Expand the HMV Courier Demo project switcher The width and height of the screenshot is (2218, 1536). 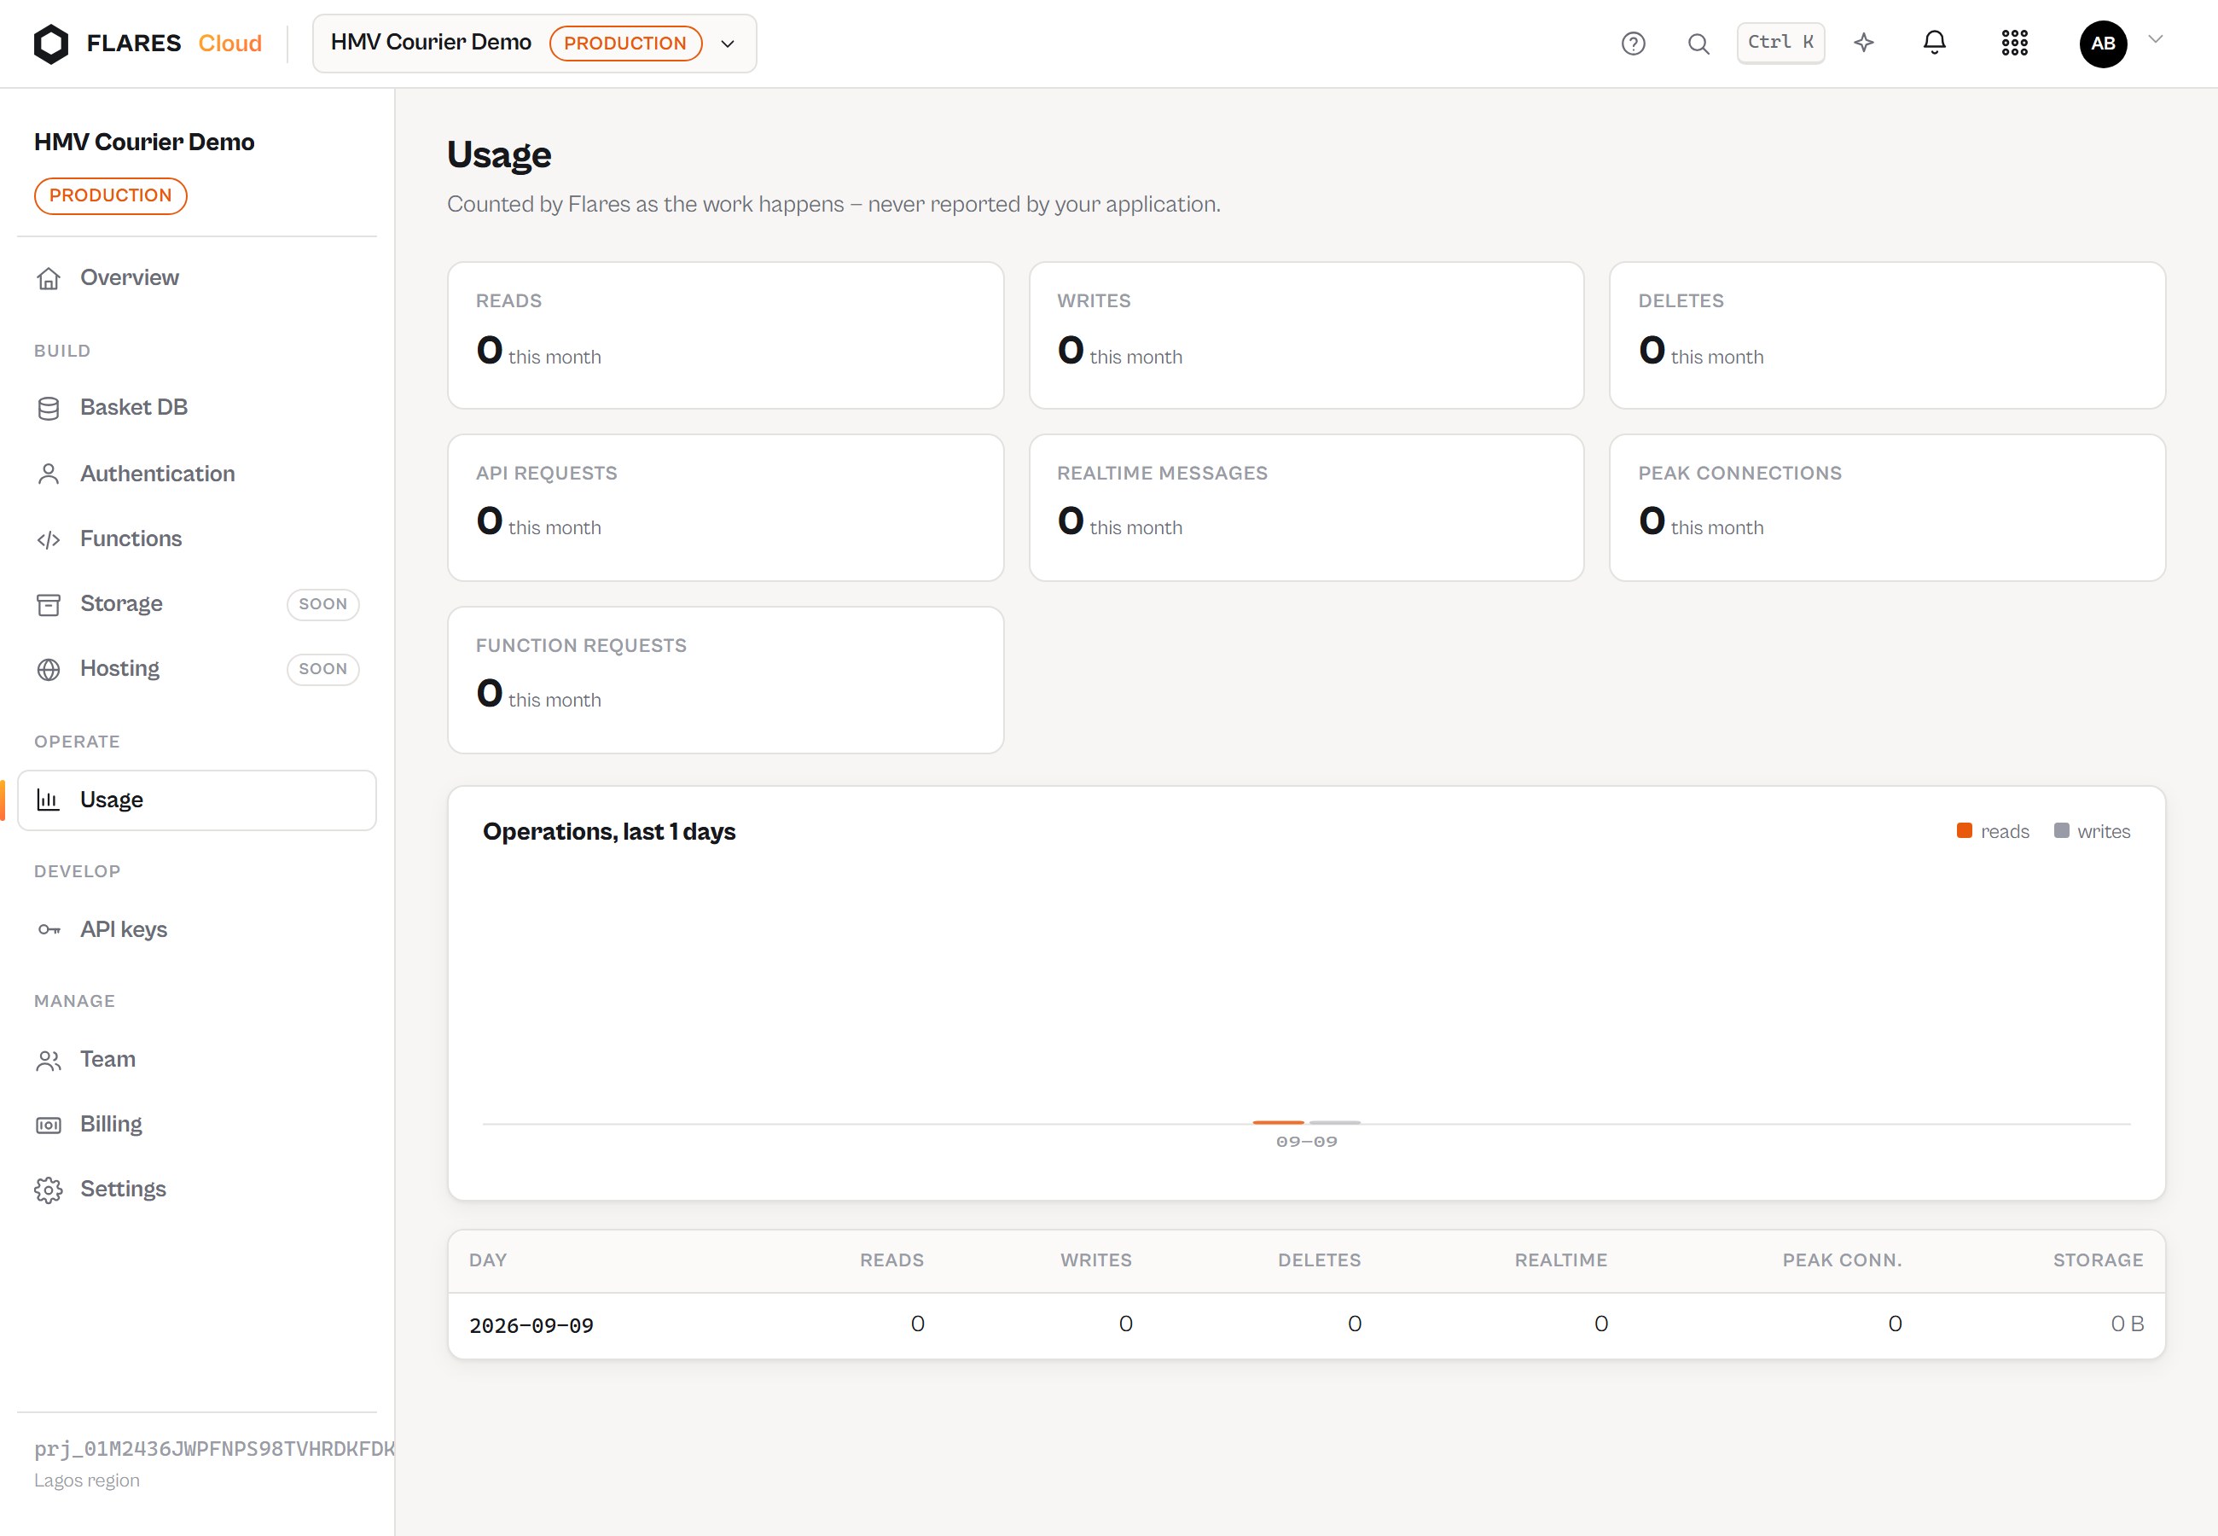[534, 44]
